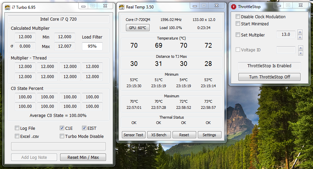Viewport: 313px width, 169px height.
Task: Close the Real Temp window
Action: click(x=216, y=6)
